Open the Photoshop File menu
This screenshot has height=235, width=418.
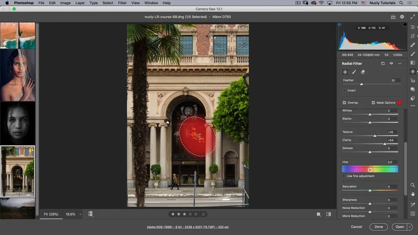click(41, 3)
